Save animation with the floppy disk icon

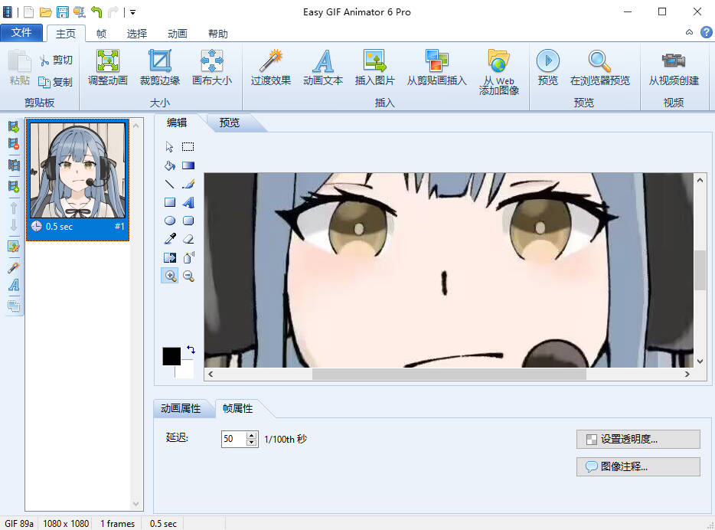(x=63, y=12)
